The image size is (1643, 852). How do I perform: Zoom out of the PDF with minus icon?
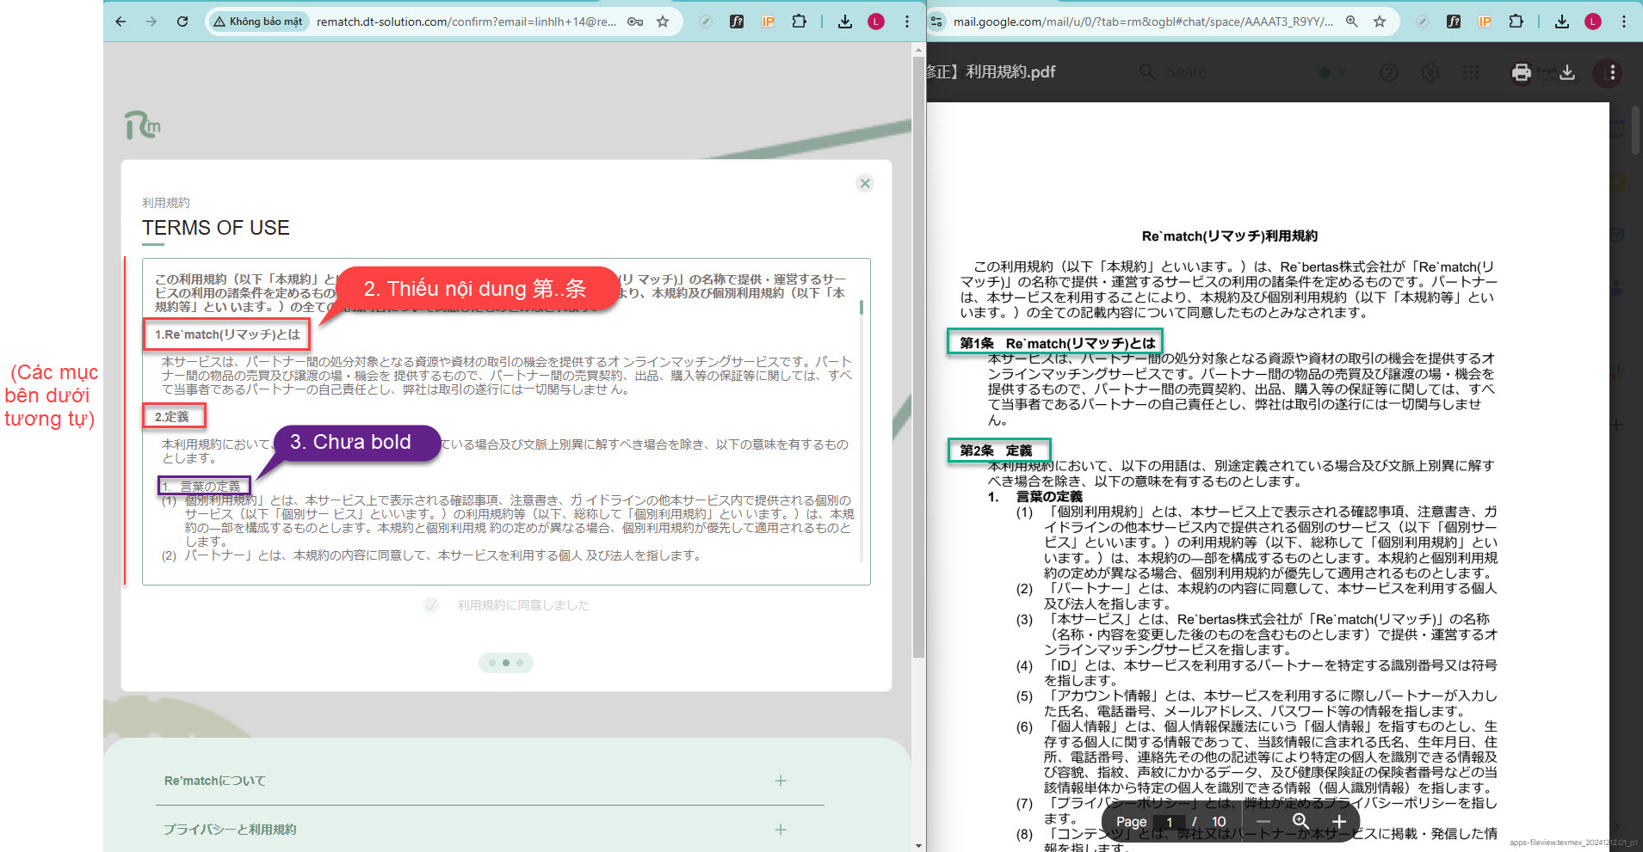1263,822
